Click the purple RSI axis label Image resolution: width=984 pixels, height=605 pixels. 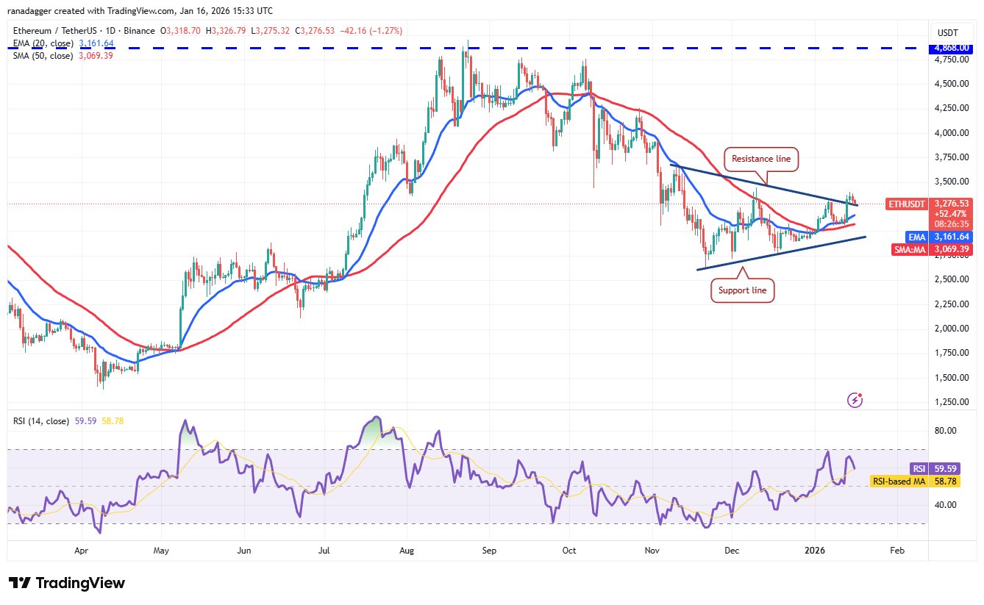click(917, 468)
